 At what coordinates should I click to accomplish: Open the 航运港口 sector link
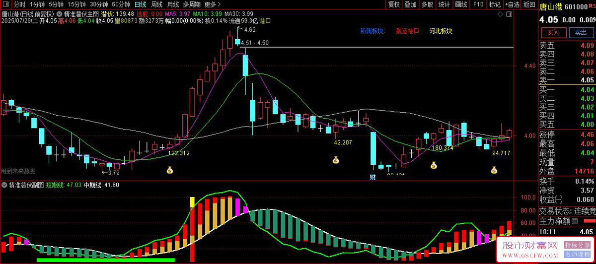tap(407, 31)
